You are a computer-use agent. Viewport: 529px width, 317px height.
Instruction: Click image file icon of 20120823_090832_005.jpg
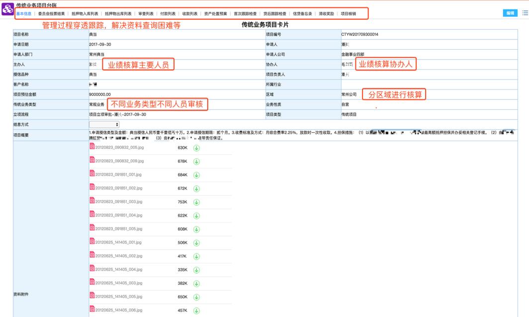pos(92,146)
